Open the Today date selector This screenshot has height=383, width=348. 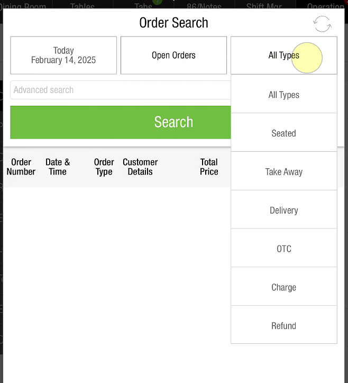(63, 55)
